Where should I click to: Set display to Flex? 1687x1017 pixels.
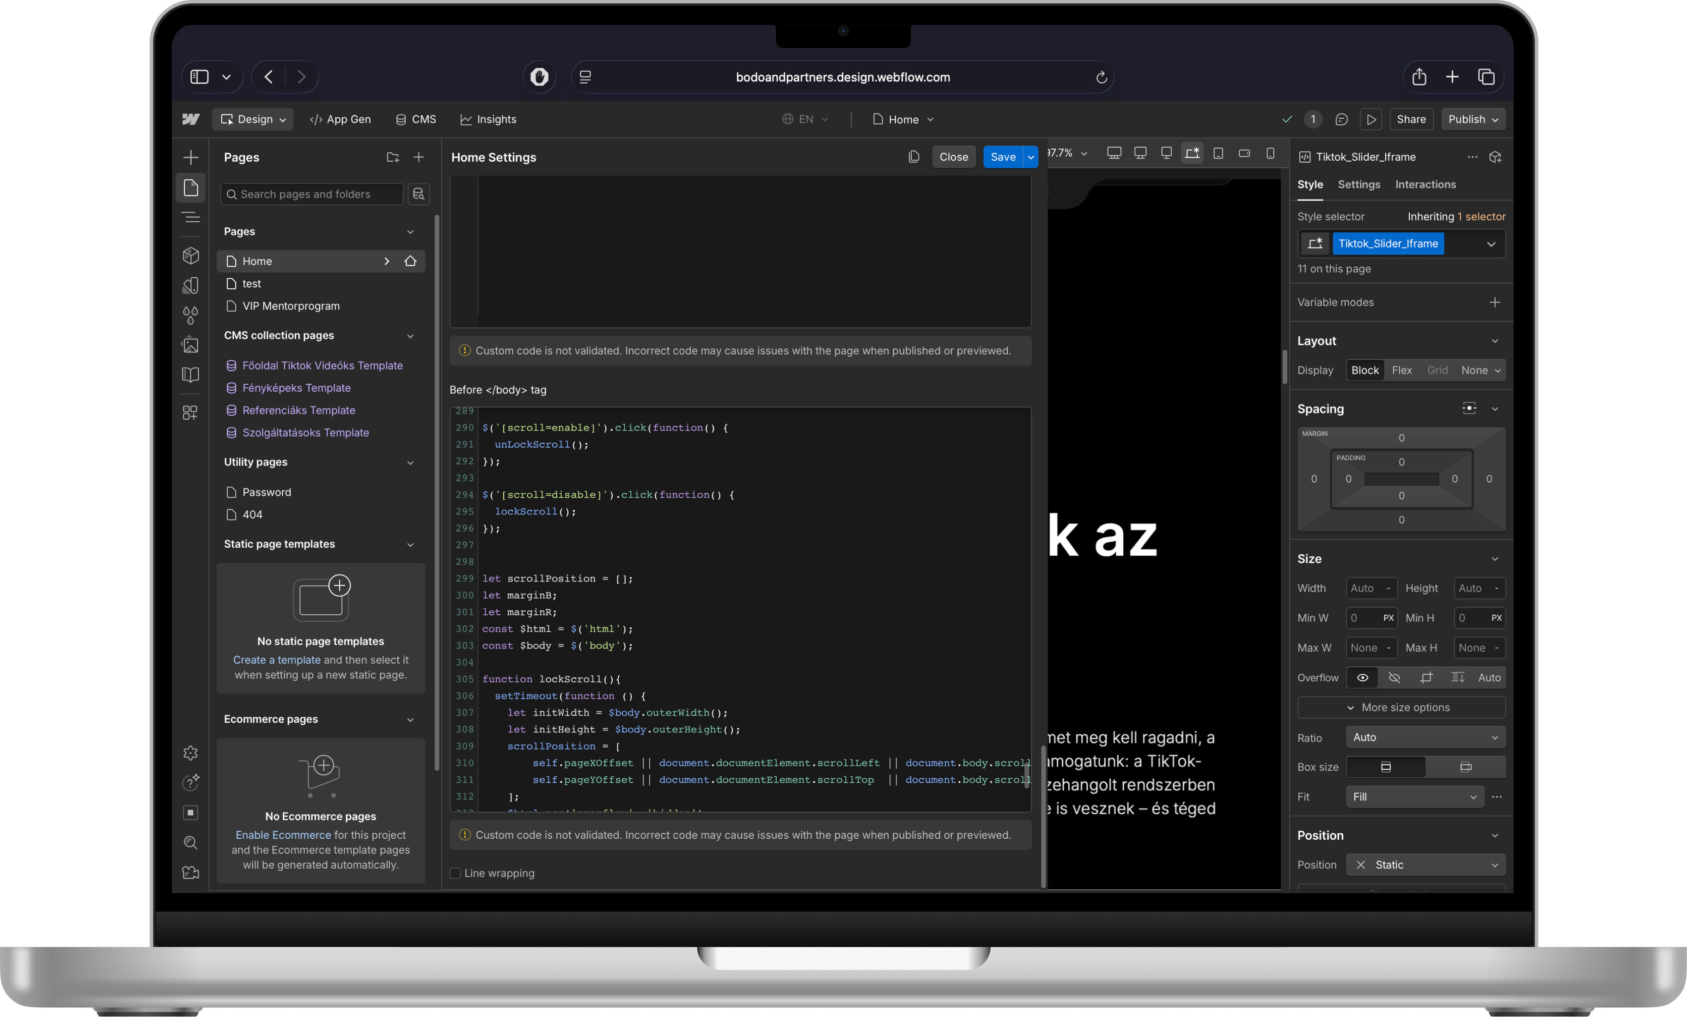pyautogui.click(x=1401, y=370)
